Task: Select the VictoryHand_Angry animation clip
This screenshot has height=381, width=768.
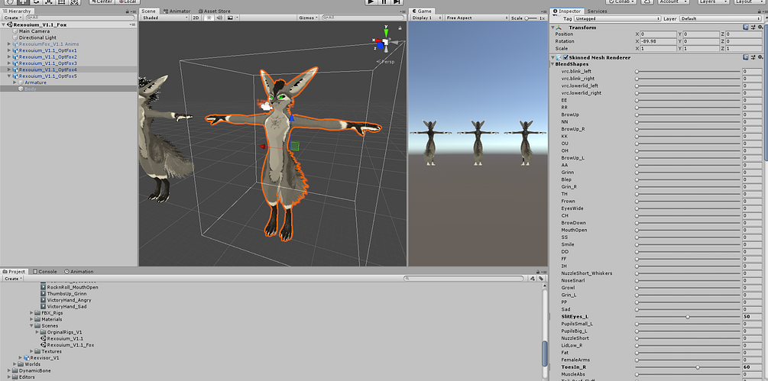Action: (69, 300)
